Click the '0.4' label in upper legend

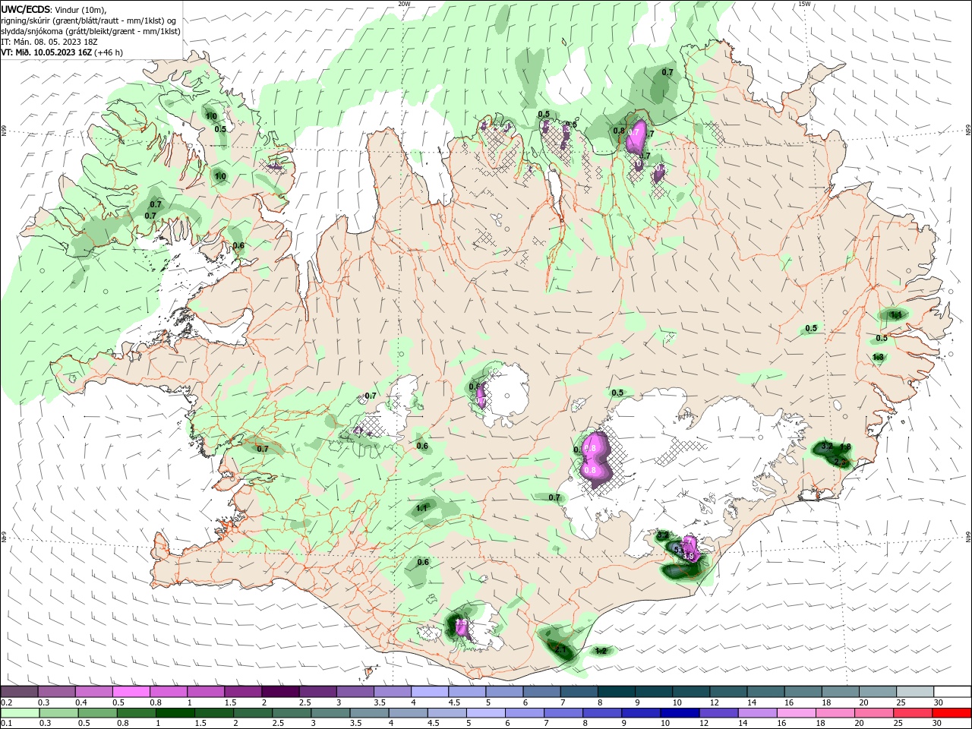click(x=81, y=703)
